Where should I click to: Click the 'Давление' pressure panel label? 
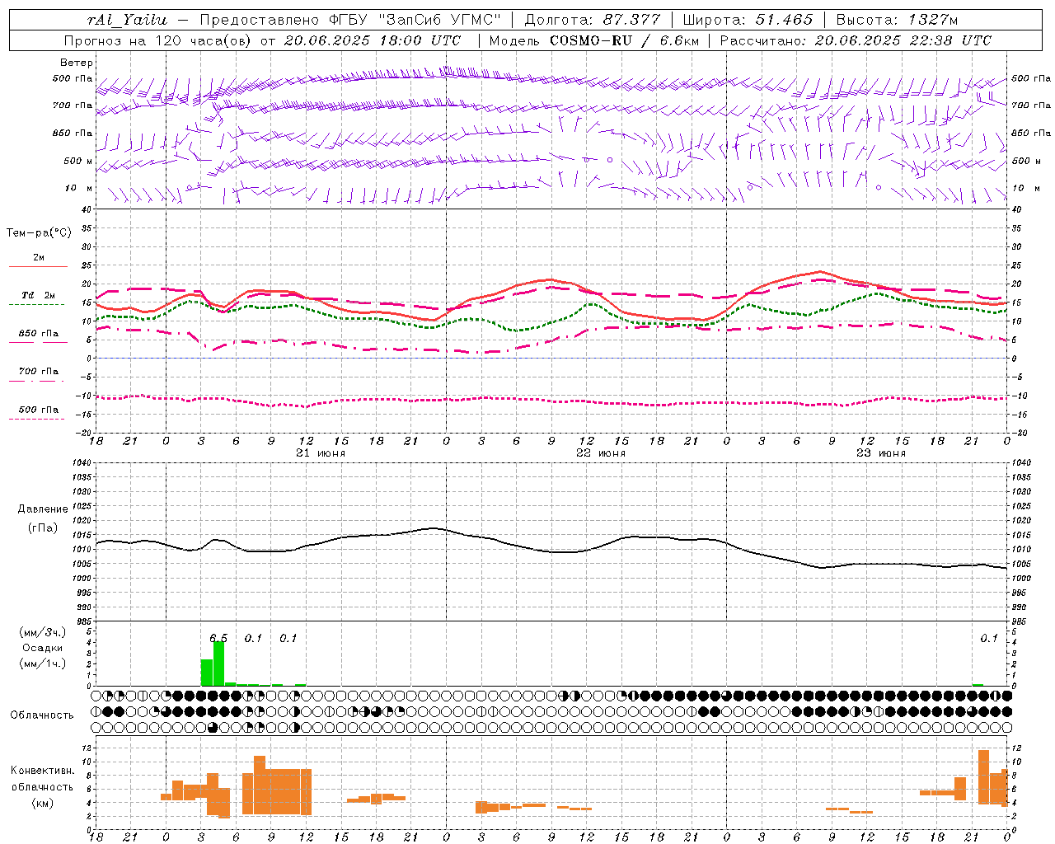point(43,509)
